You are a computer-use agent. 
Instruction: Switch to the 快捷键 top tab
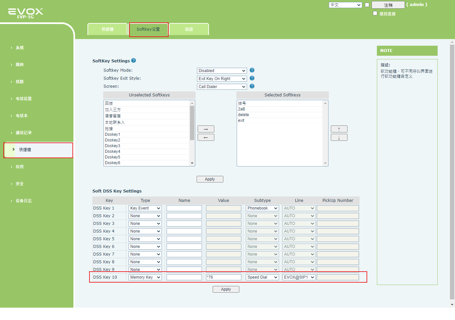[107, 29]
